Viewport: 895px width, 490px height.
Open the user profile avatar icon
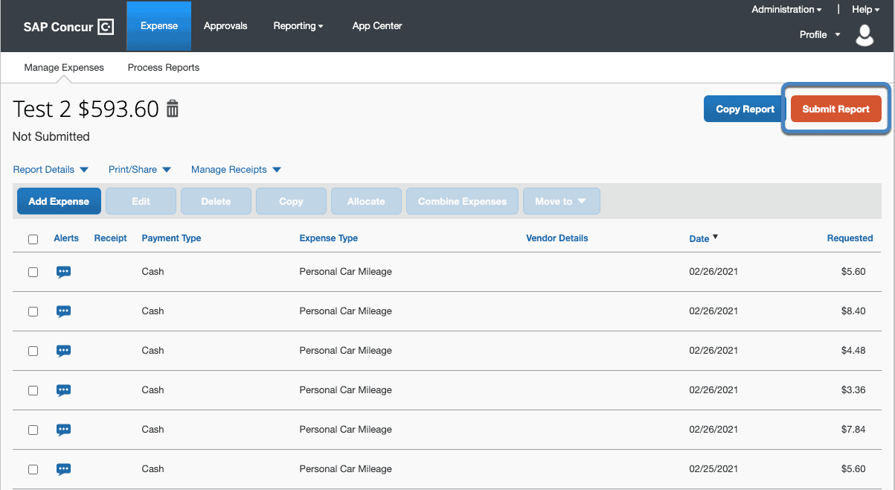coord(864,35)
